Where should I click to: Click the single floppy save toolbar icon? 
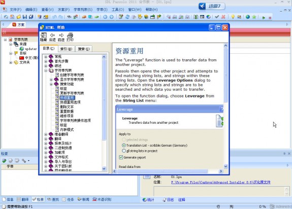[x=25, y=17]
